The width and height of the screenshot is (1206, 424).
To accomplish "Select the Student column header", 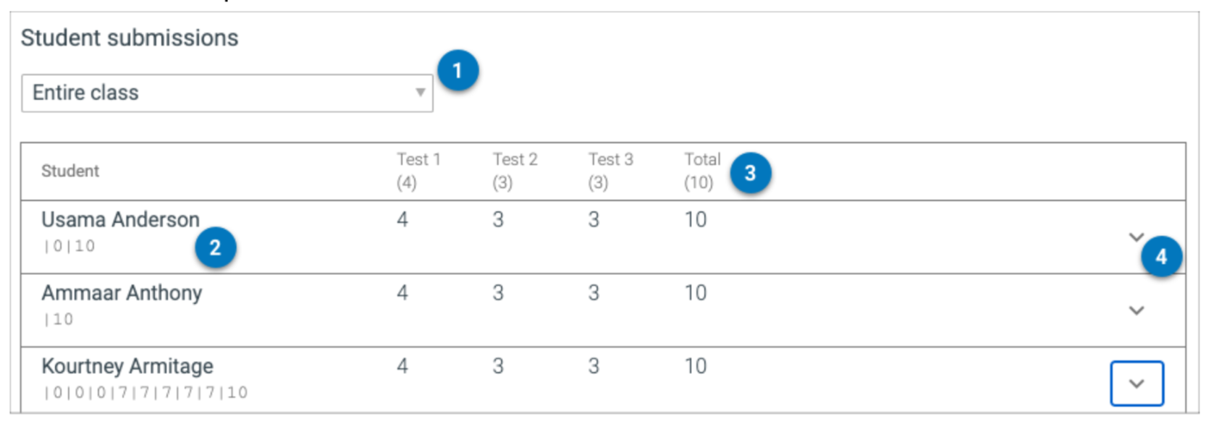I will point(70,171).
